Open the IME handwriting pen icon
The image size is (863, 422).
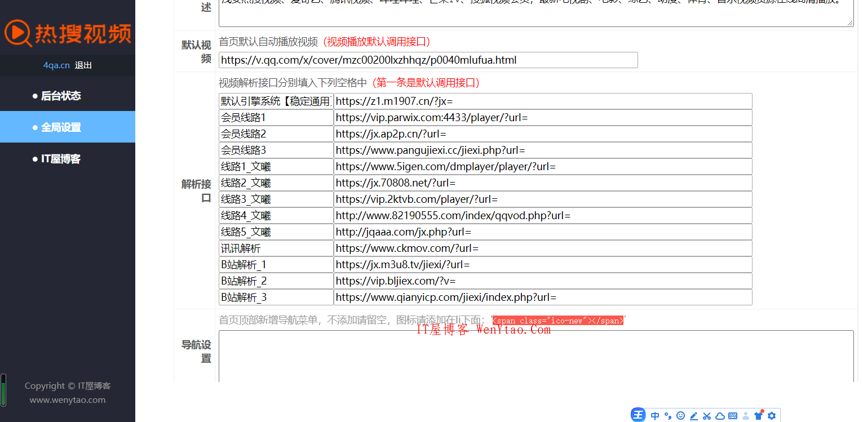[x=694, y=416]
